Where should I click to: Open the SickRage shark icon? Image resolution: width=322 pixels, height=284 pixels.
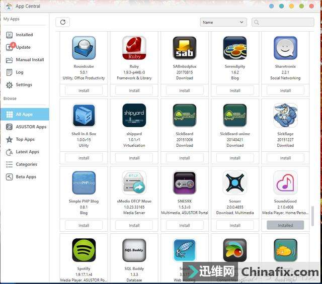click(285, 116)
